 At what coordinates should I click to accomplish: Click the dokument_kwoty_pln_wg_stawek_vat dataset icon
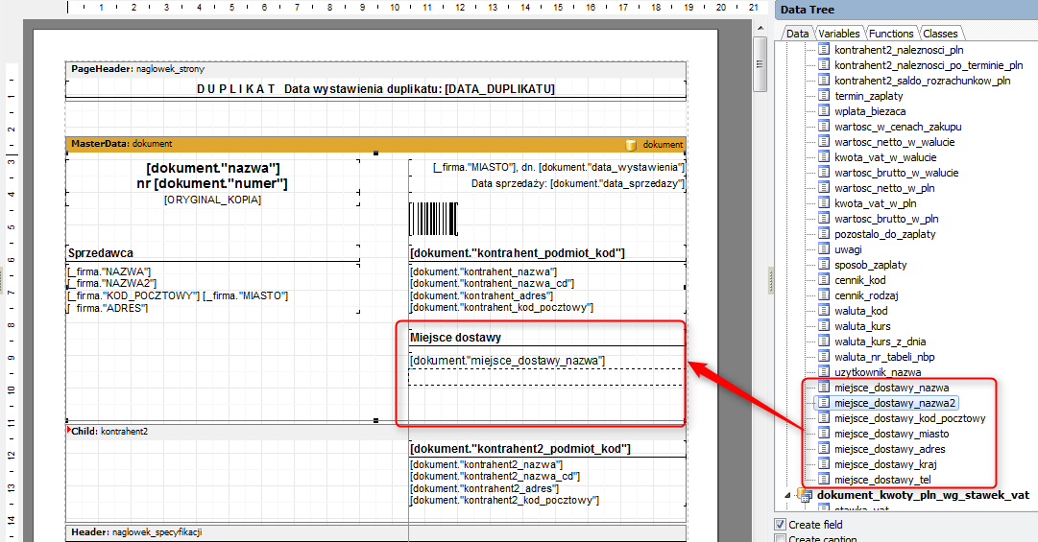(805, 495)
